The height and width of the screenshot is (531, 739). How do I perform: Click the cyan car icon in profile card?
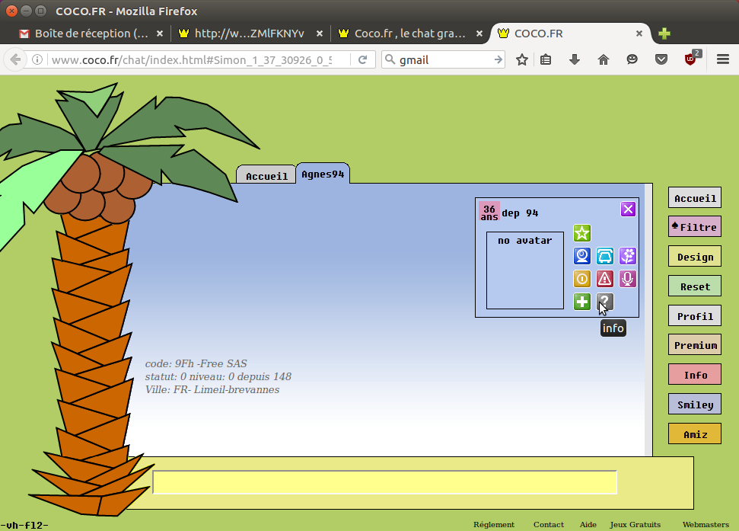pos(605,256)
